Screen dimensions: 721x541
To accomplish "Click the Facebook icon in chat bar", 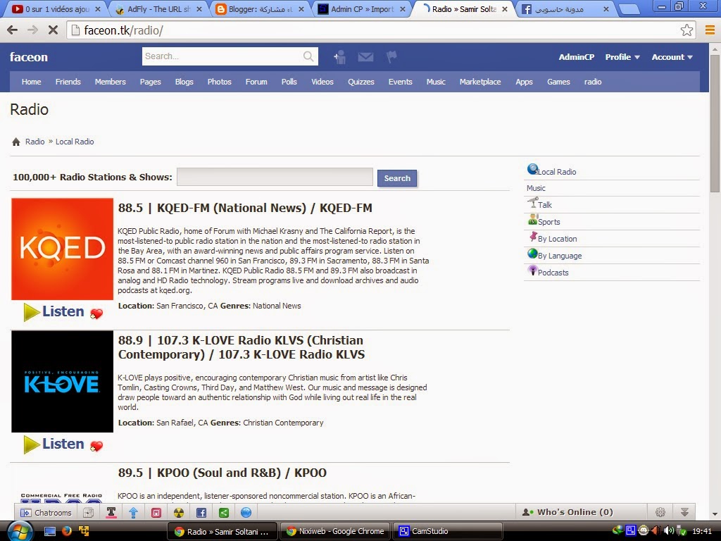I will pyautogui.click(x=201, y=513).
